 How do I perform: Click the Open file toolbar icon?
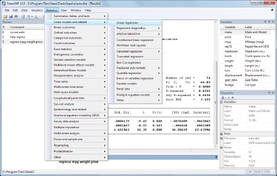click(6, 17)
